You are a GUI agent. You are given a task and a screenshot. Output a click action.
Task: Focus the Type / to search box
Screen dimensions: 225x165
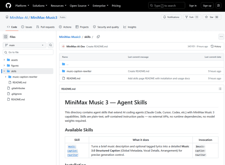[167, 6]
